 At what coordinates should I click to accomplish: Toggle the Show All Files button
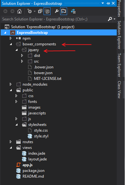point(47,11)
